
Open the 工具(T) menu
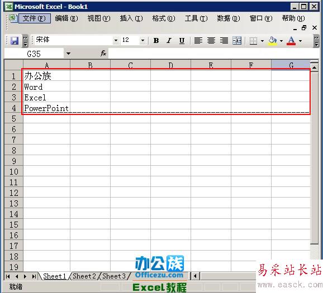(x=196, y=18)
